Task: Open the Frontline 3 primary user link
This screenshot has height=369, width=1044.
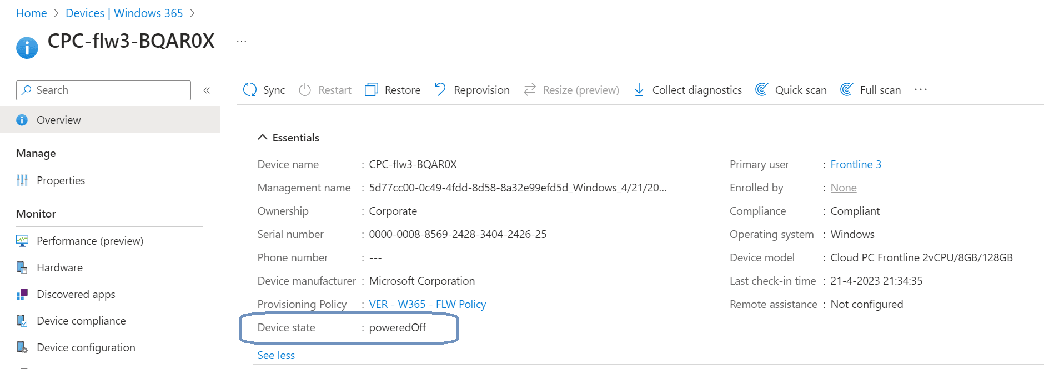Action: click(855, 164)
